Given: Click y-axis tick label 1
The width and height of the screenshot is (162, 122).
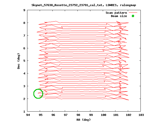Looking at the screenshot, I should pyautogui.click(x=24, y=112).
